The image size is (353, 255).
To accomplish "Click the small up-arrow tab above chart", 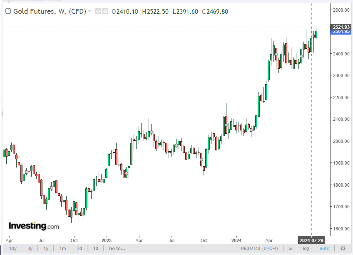I will click(9, 2).
